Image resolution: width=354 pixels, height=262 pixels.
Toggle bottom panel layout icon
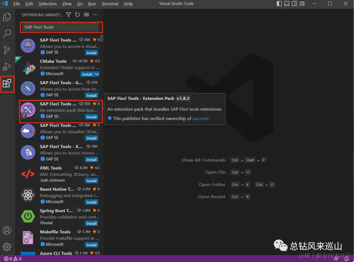click(x=287, y=4)
